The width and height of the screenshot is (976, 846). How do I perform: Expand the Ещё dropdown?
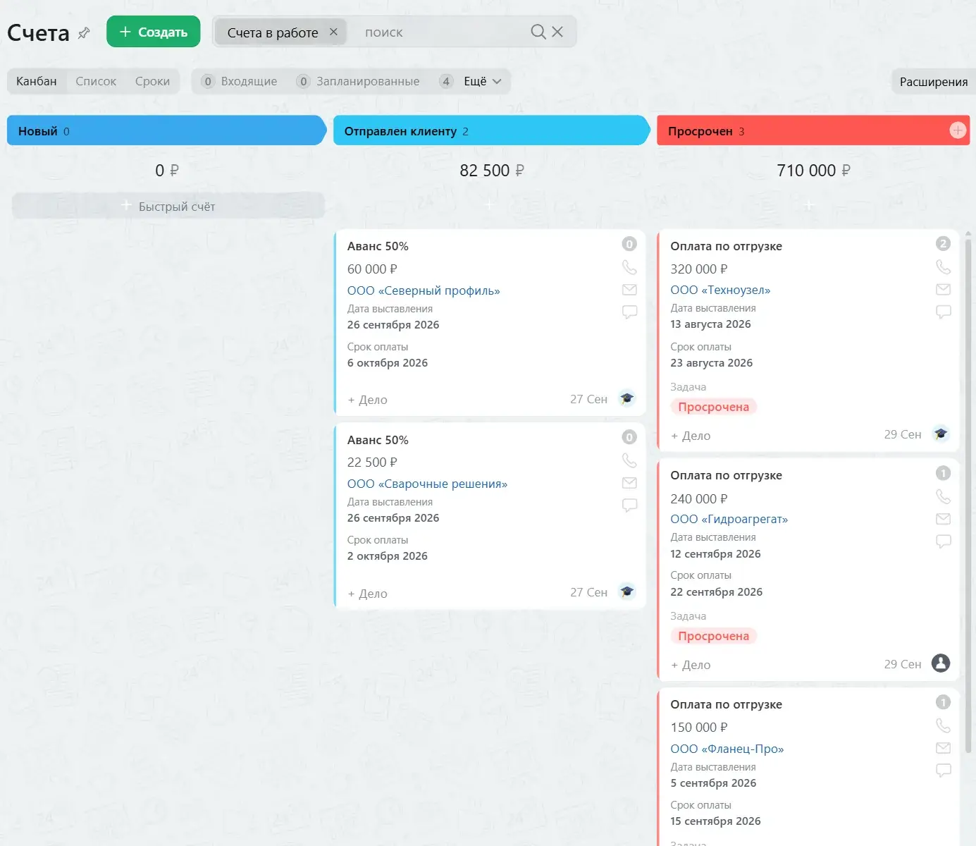[x=483, y=81]
